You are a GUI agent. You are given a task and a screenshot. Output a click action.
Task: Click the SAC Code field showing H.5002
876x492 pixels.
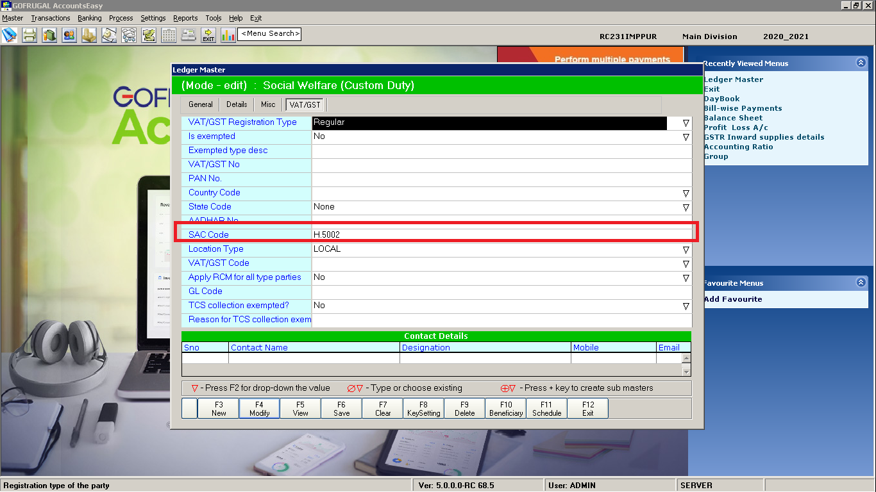(x=501, y=235)
